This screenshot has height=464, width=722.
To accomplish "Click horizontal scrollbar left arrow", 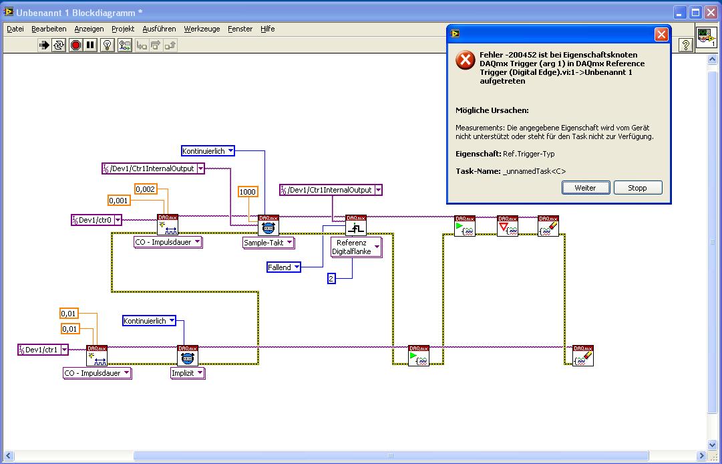I will (8, 456).
